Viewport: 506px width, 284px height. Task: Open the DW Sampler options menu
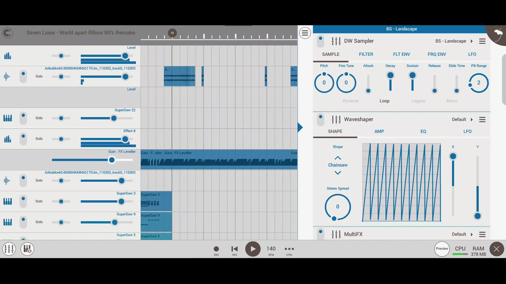(x=482, y=41)
